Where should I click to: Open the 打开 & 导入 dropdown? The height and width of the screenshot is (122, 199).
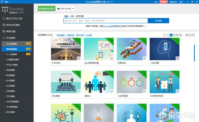point(66,9)
